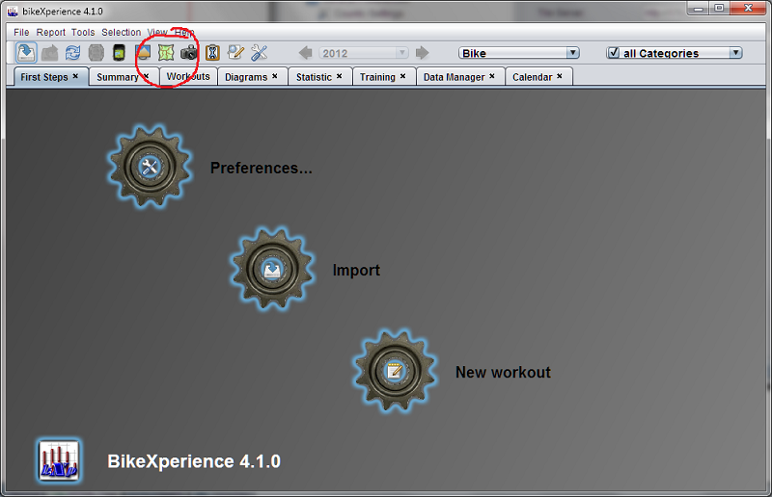Click the New workout gear sprocket
The width and height of the screenshot is (772, 497).
395,371
